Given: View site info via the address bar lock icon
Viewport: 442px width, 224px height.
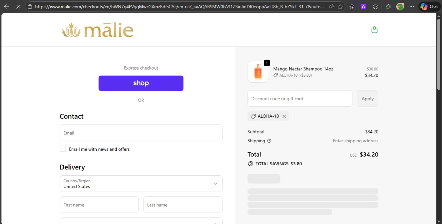Looking at the screenshot, I should click(x=29, y=6).
